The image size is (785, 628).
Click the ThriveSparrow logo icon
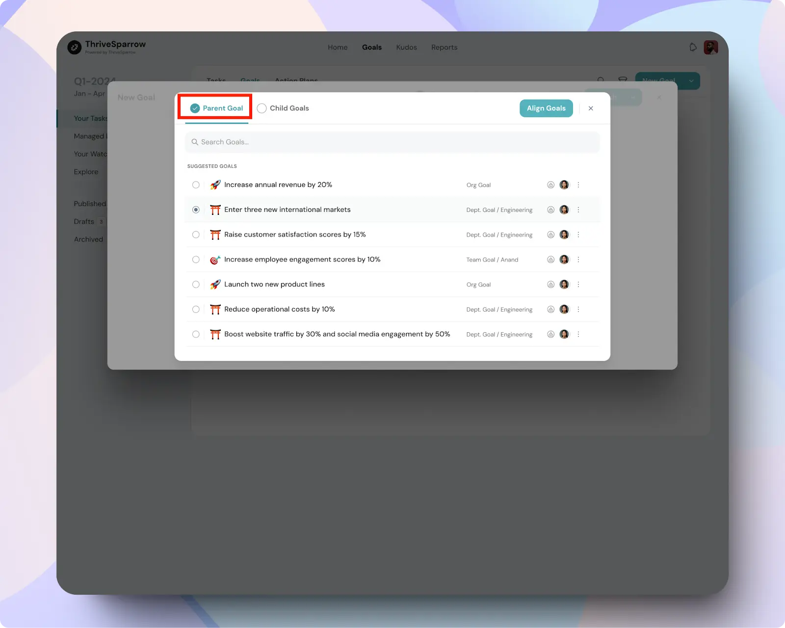pyautogui.click(x=75, y=47)
